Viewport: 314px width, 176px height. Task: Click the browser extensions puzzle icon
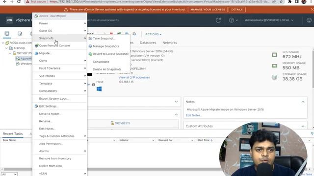click(289, 1)
